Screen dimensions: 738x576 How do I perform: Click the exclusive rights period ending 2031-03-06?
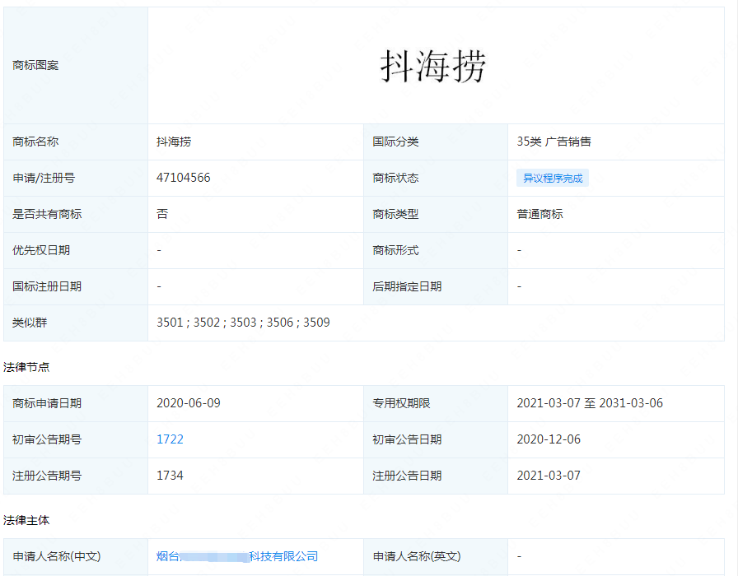pyautogui.click(x=589, y=403)
